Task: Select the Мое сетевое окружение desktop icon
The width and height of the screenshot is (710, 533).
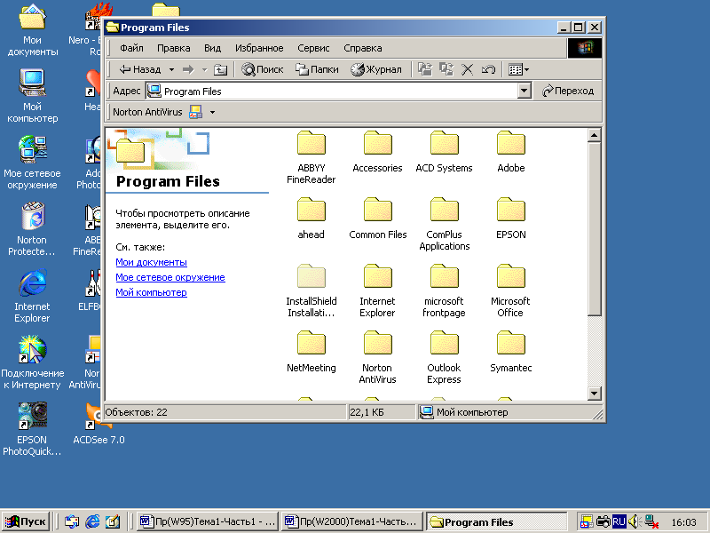Action: coord(32,163)
